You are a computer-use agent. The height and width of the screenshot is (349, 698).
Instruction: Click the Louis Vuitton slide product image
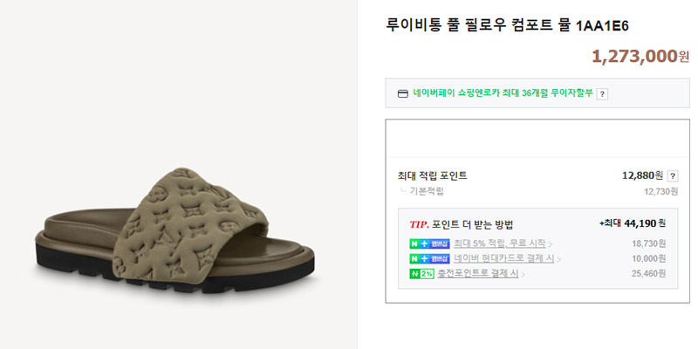point(175,230)
